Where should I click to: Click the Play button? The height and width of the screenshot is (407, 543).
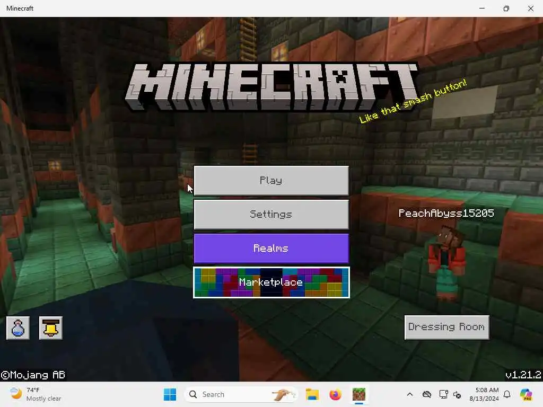(271, 181)
